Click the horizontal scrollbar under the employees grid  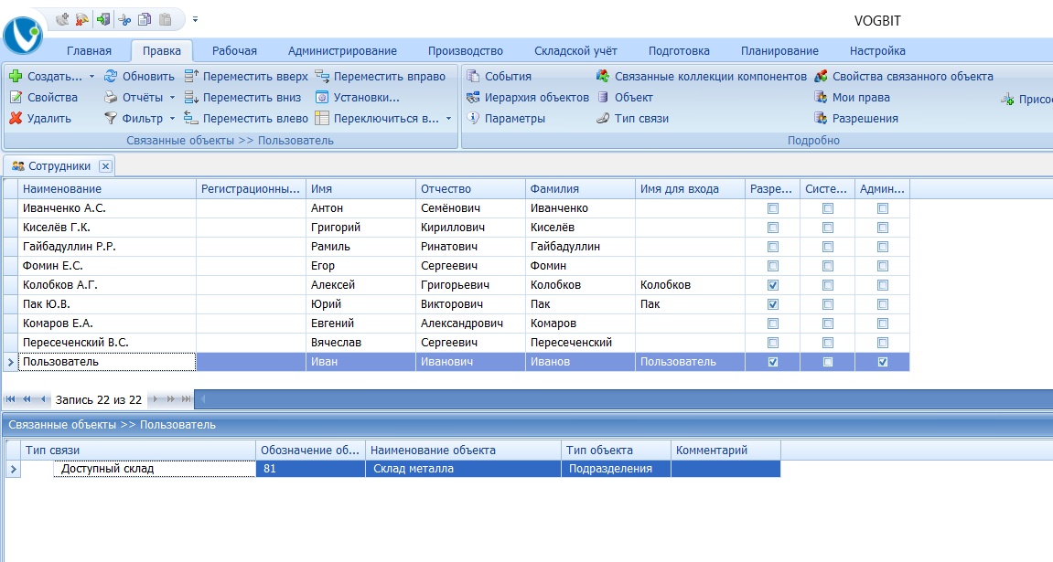click(x=622, y=399)
